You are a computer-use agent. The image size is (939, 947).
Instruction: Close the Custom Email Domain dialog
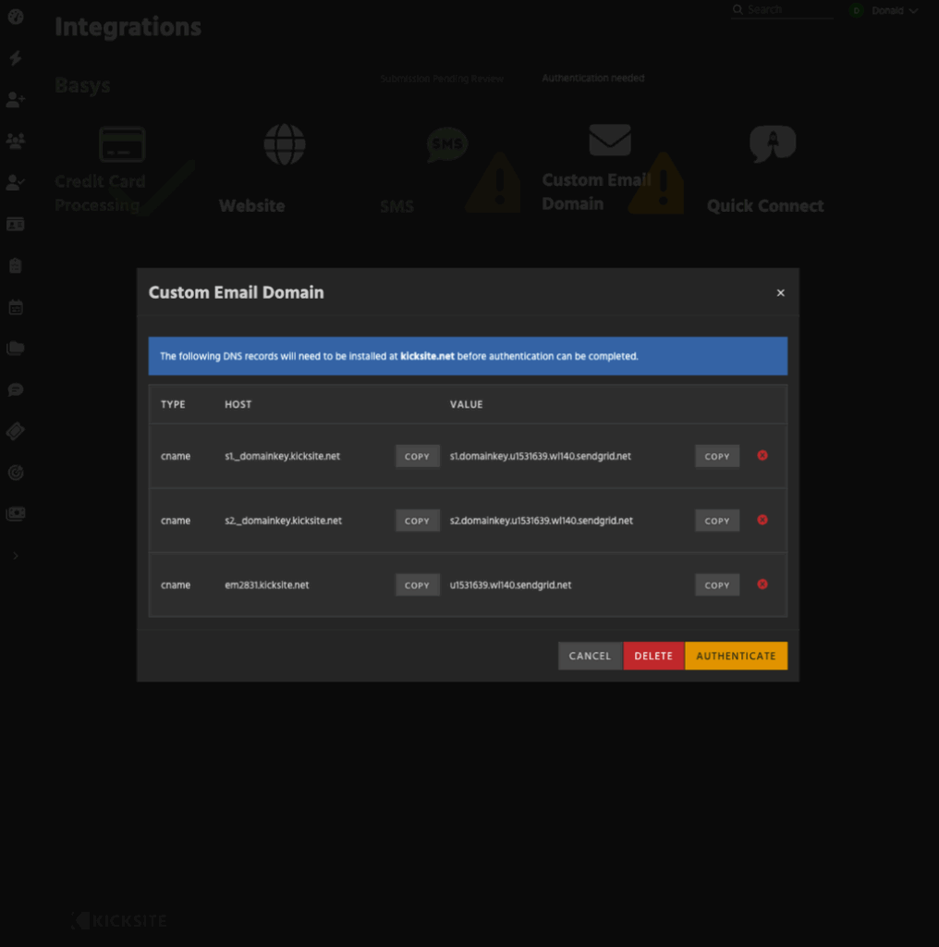[x=780, y=293]
